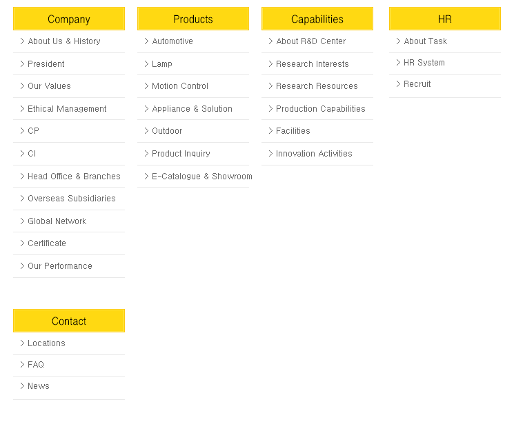Go to the FAQ page
This screenshot has width=514, height=422.
tap(35, 365)
